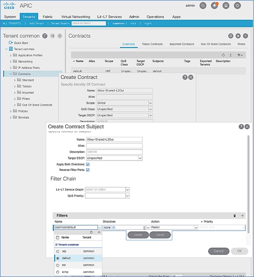Open the infra tenant link
The width and height of the screenshot is (254, 277).
point(133,23)
